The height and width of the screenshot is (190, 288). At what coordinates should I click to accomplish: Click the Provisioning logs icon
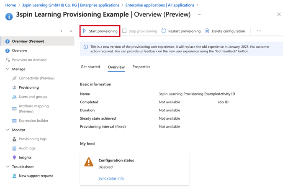tap(14, 139)
